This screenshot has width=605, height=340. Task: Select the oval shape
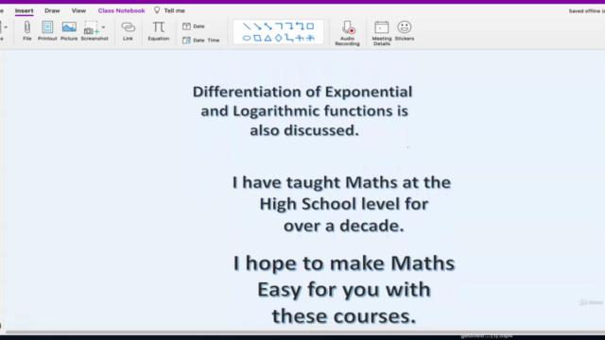point(247,38)
